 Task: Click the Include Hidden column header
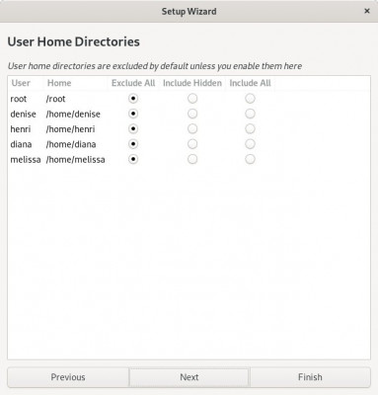coord(192,83)
